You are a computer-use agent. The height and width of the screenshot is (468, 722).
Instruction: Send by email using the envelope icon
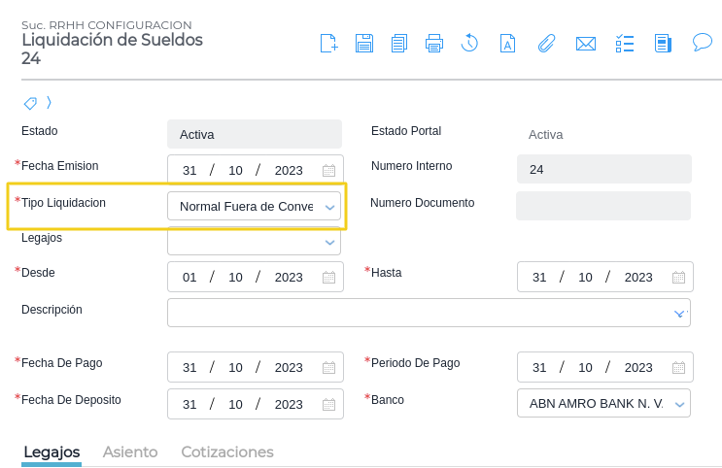(x=585, y=43)
